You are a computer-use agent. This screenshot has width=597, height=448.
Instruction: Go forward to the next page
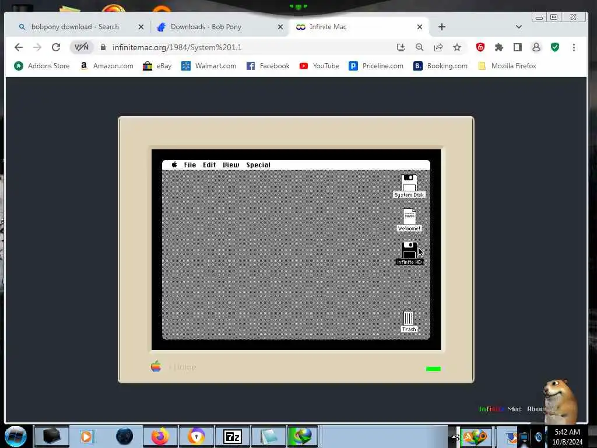tap(37, 47)
